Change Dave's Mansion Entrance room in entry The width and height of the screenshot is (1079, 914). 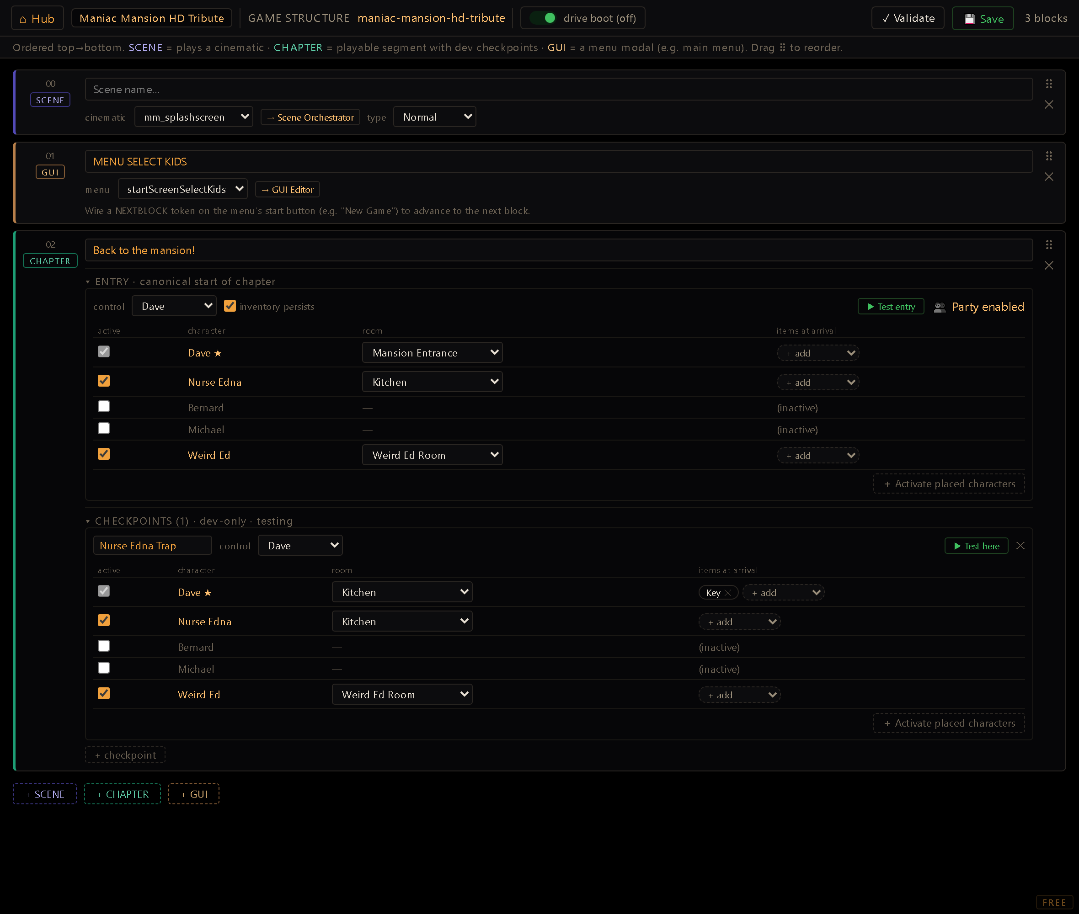point(432,353)
